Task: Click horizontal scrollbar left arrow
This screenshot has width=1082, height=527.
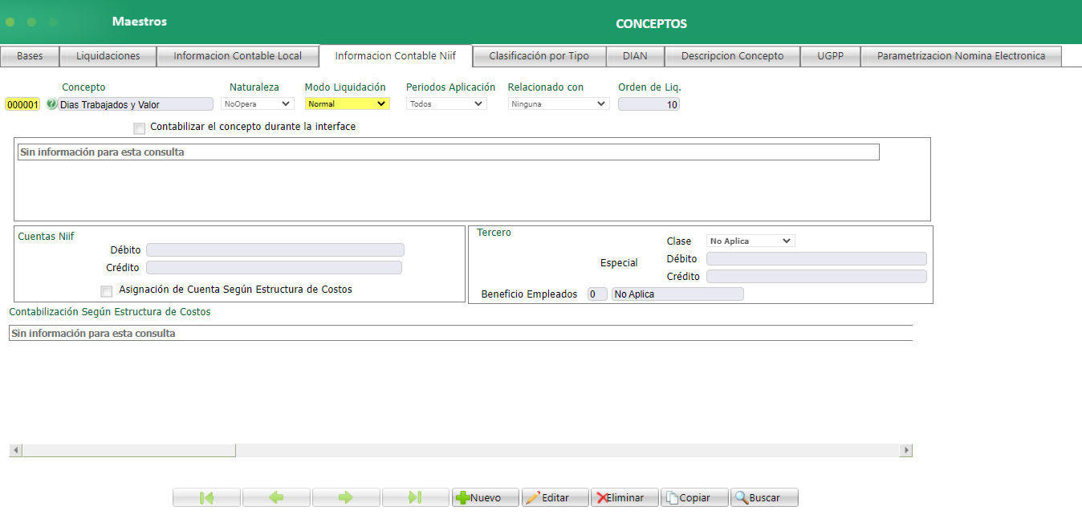Action: tap(16, 451)
